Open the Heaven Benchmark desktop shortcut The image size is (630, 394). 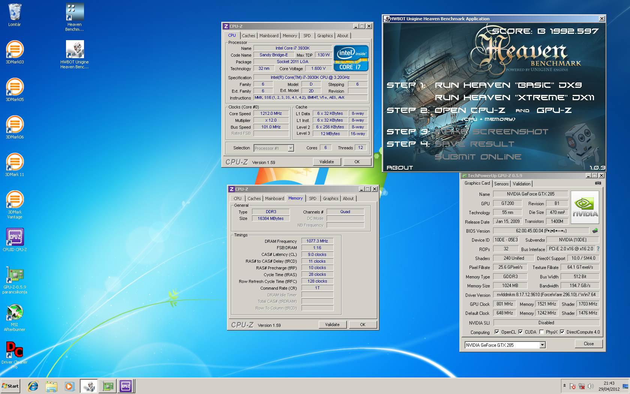click(x=74, y=17)
